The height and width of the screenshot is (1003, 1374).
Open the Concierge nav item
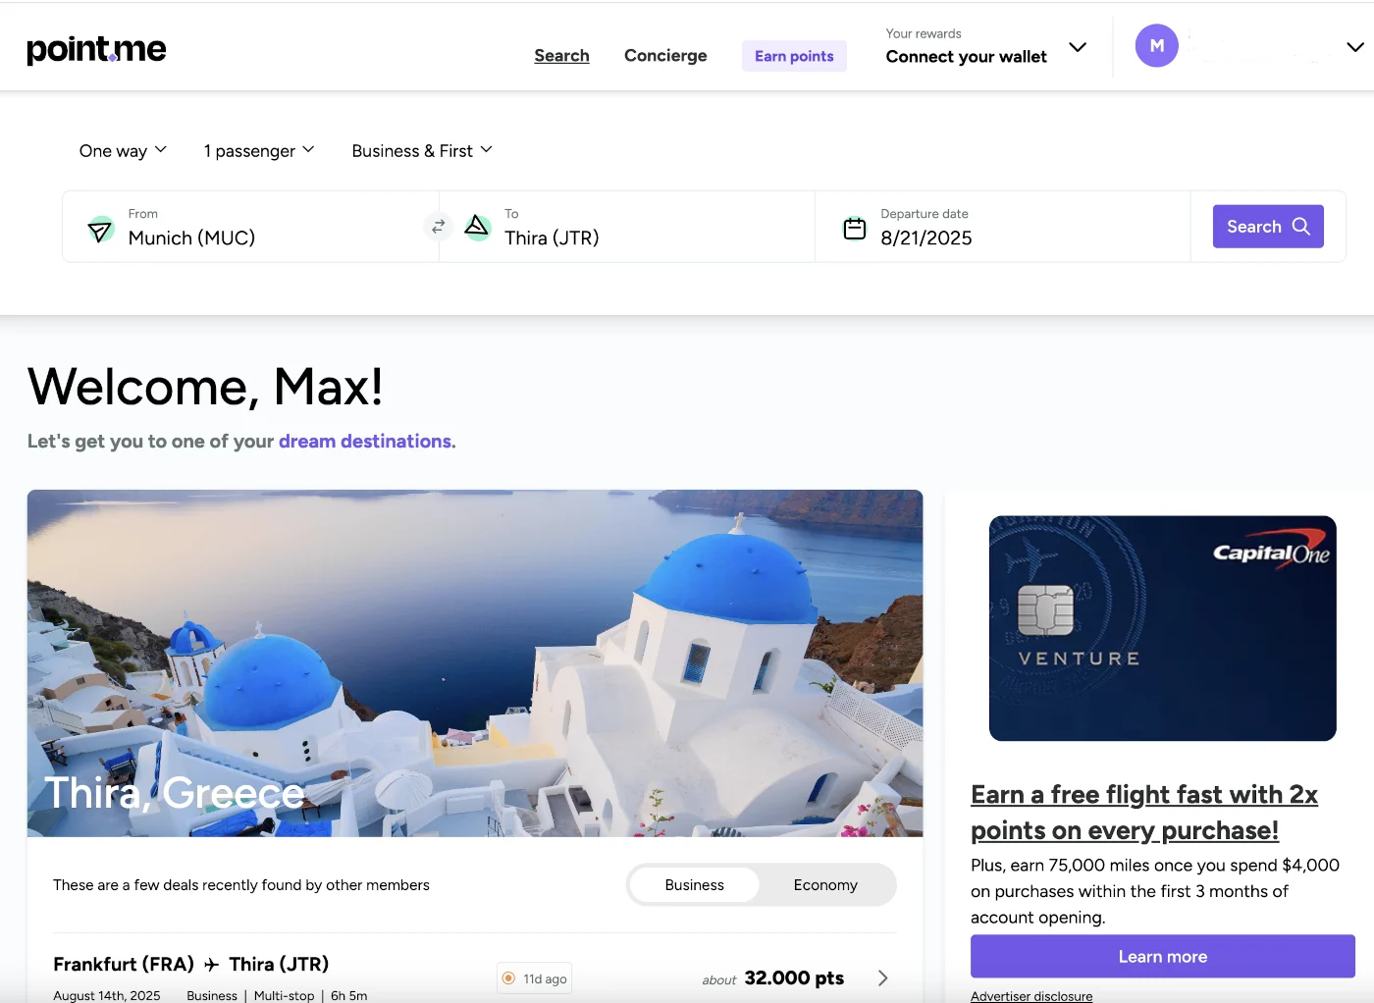[665, 56]
